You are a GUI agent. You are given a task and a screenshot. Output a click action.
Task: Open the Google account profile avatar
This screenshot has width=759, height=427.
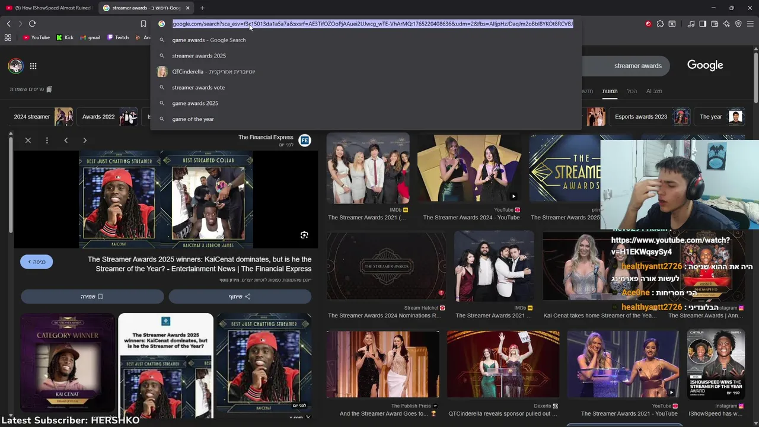pyautogui.click(x=15, y=66)
